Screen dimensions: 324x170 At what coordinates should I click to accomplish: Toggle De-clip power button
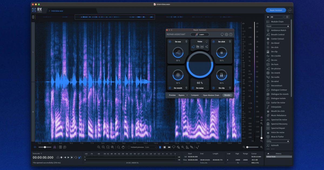coord(214,88)
